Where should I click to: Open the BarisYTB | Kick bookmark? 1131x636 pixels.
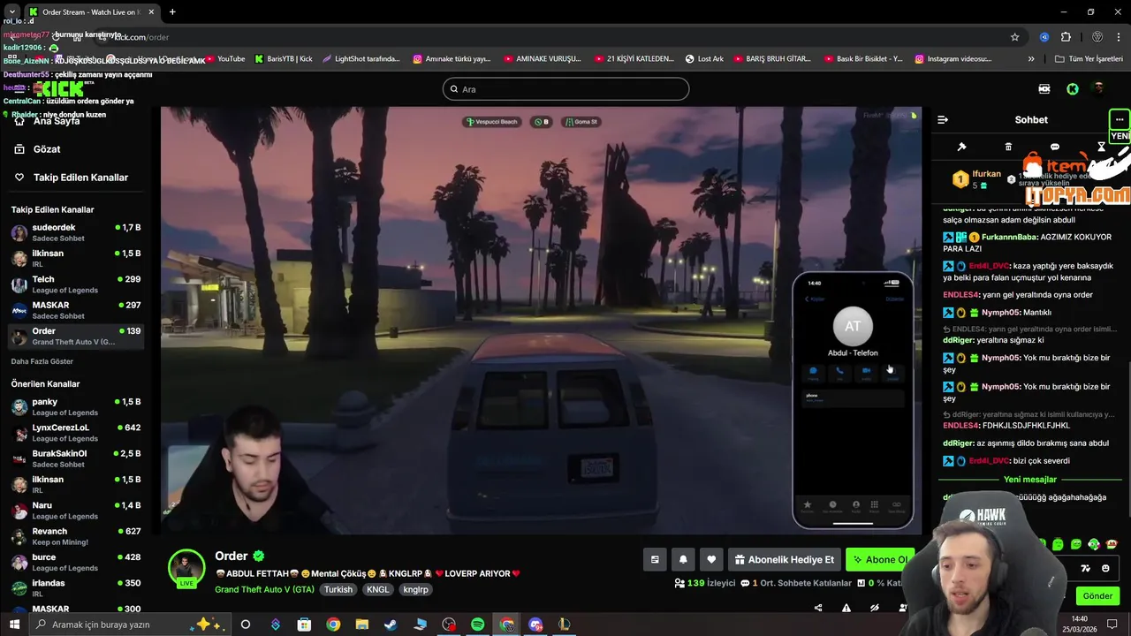coord(284,59)
